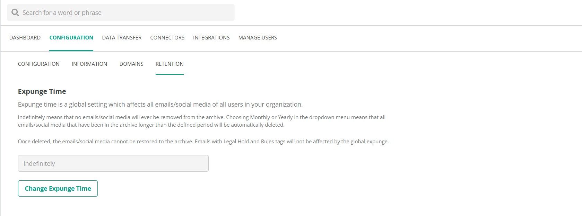Click the search magnifier icon
The image size is (582, 216).
(x=15, y=12)
